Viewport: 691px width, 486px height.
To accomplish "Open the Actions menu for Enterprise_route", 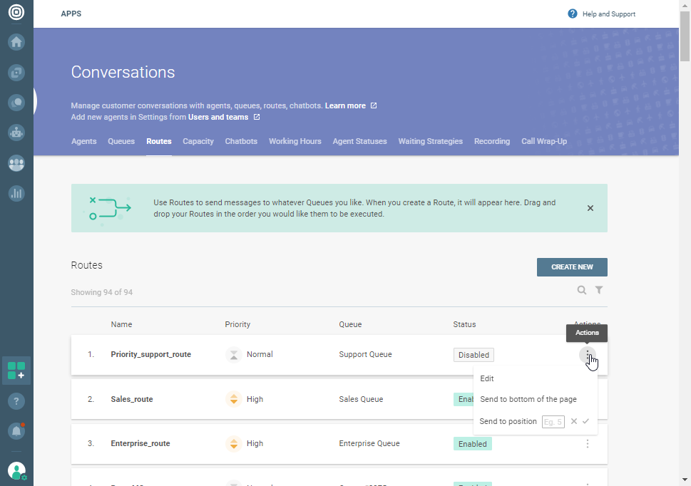I will (588, 443).
